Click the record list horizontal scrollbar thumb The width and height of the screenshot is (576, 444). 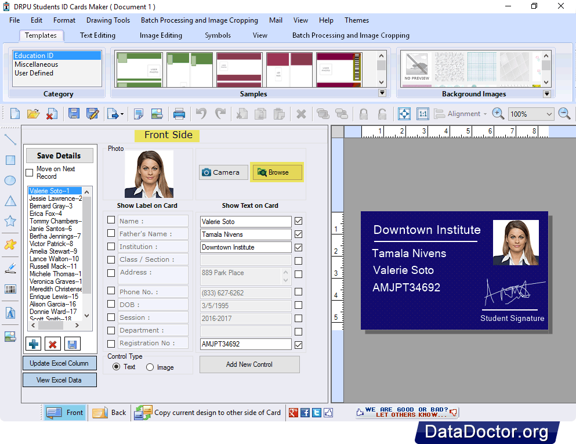(x=50, y=325)
